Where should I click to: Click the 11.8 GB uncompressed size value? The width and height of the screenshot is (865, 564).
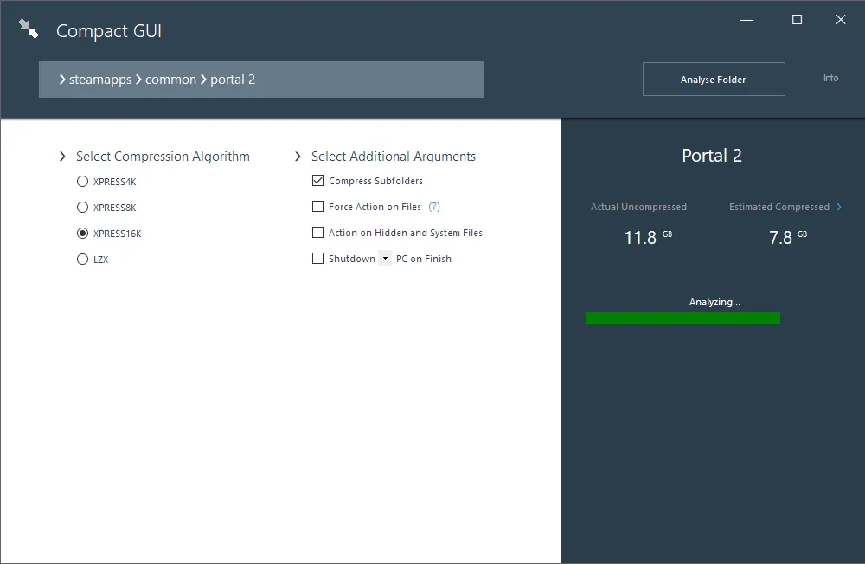(648, 237)
